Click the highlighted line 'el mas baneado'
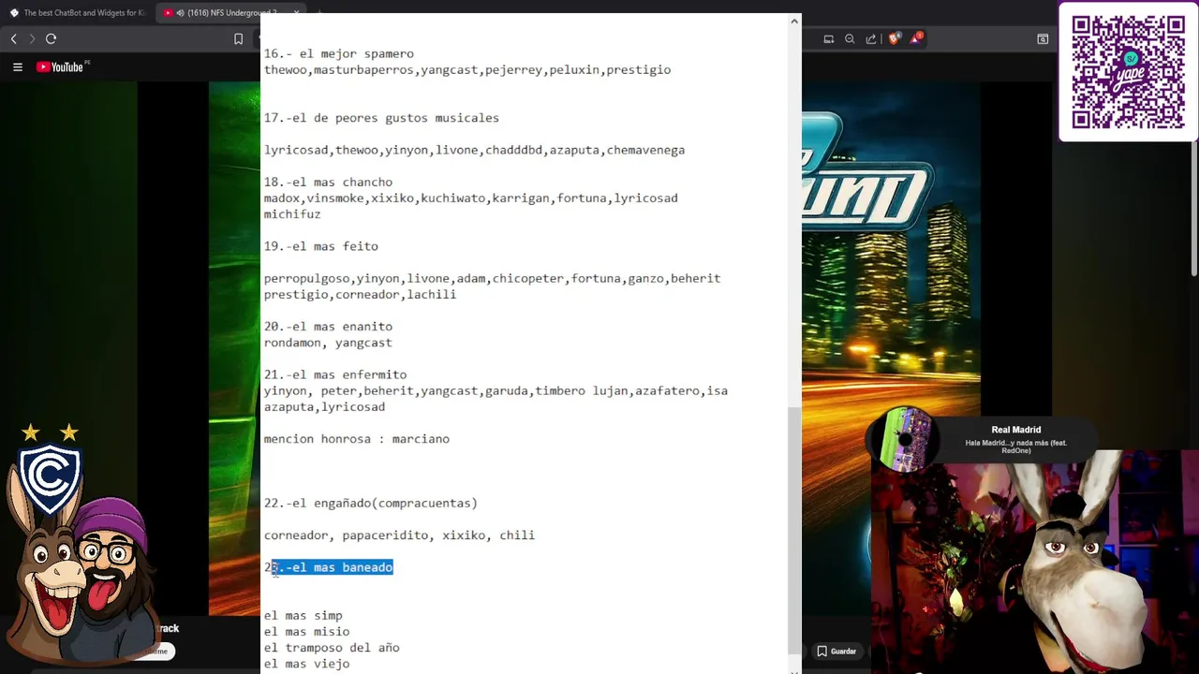Image resolution: width=1199 pixels, height=674 pixels. (328, 567)
